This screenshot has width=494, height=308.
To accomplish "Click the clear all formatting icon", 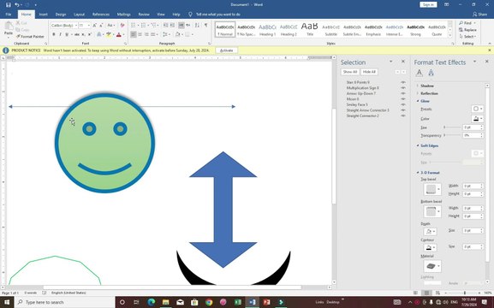I will (x=122, y=25).
